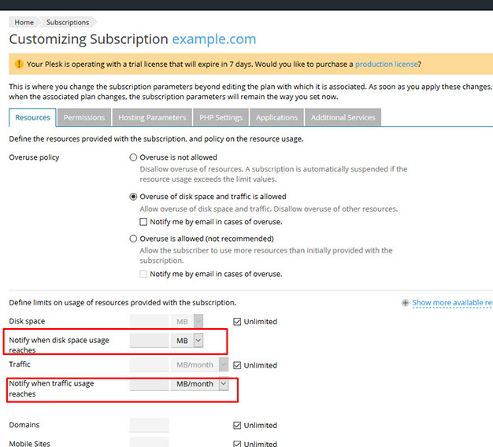Select Overuse is allowed (not recommended)
Viewport: 493px width, 447px height.
click(x=133, y=238)
